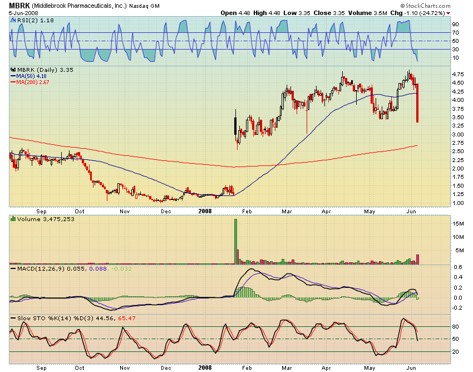This screenshot has width=473, height=372.
Task: Click the blue 0.088 MACD signal value
Action: (x=98, y=268)
